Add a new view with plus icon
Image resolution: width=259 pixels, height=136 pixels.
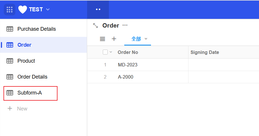tap(114, 39)
